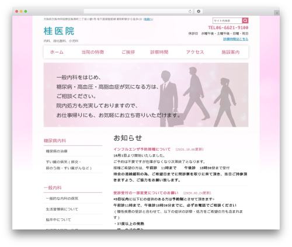Open 一般的な内科の病気 sidebar link
This screenshot has height=247, width=292.
point(62,199)
